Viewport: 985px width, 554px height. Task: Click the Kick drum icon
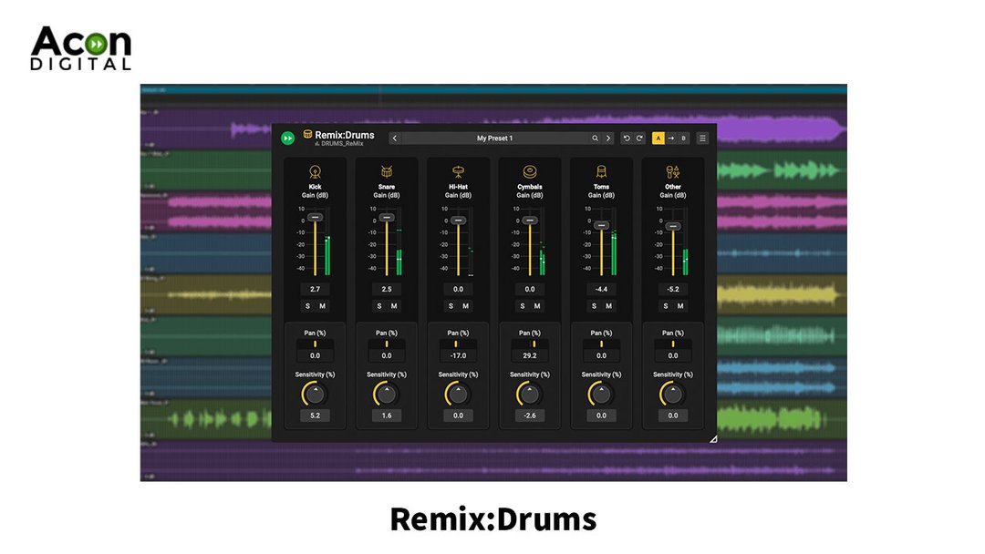click(315, 170)
